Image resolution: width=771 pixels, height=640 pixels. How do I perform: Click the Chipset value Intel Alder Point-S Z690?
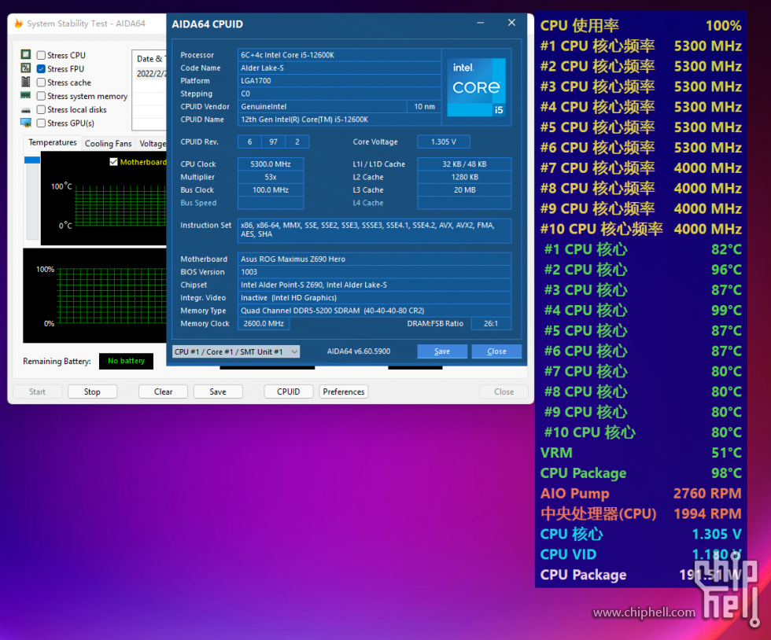click(x=374, y=285)
